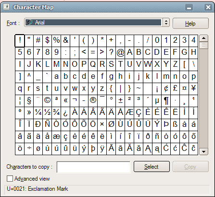
Task: Select the plus-minus ± character
Action: [x=120, y=101]
